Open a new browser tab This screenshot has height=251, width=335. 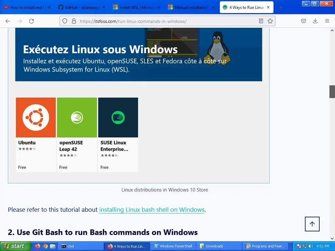pyautogui.click(x=280, y=8)
